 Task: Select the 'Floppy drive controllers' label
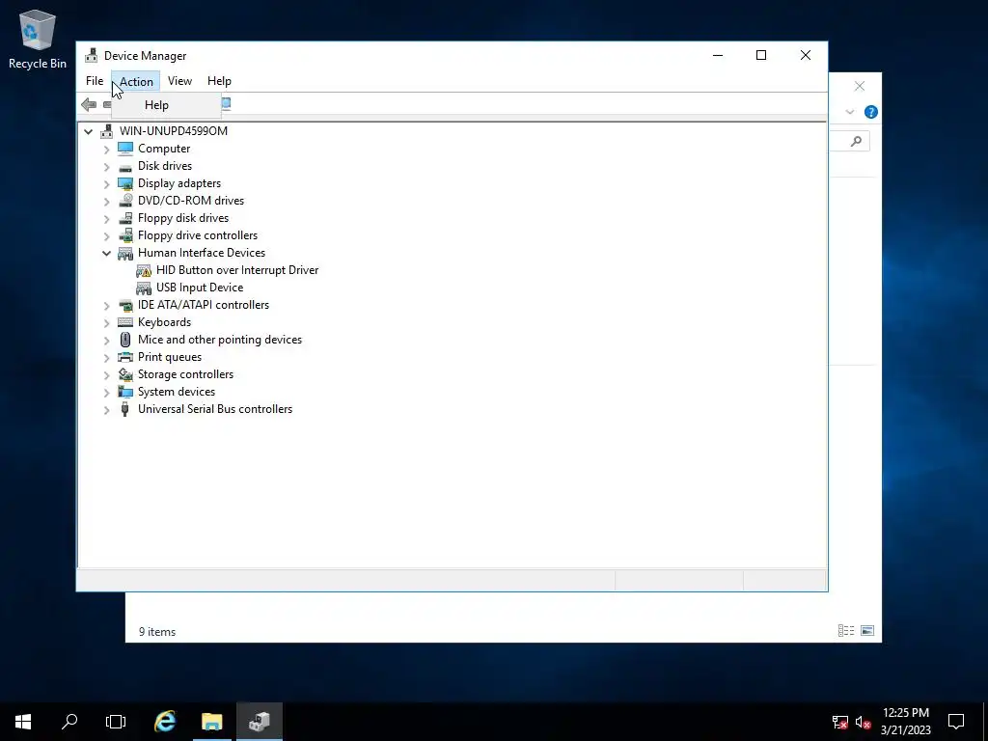pyautogui.click(x=198, y=235)
